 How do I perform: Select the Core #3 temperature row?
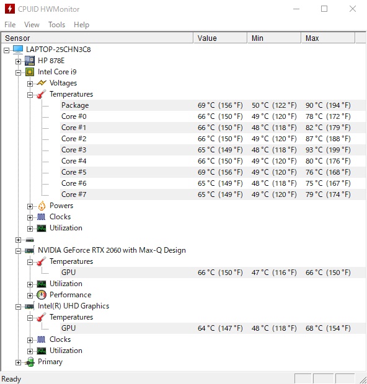pos(213,150)
